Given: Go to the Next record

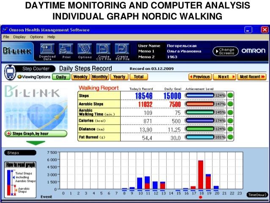Looking at the screenshot, I should pos(225,77).
